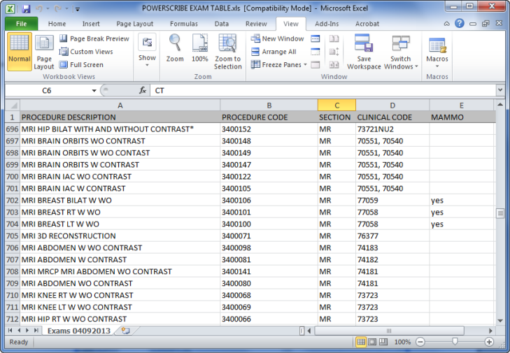Click View Side by Side icon

point(334,38)
